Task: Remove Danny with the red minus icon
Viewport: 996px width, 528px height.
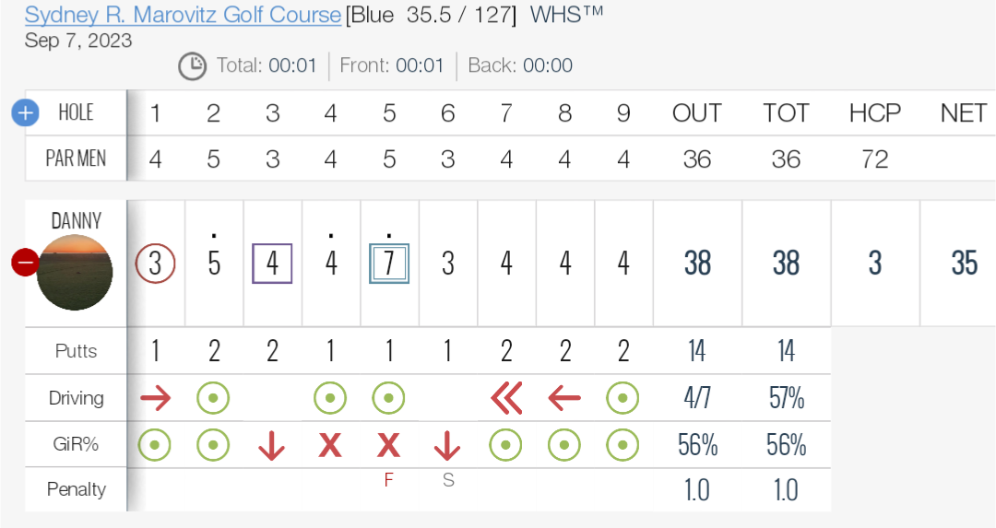Action: [x=25, y=262]
